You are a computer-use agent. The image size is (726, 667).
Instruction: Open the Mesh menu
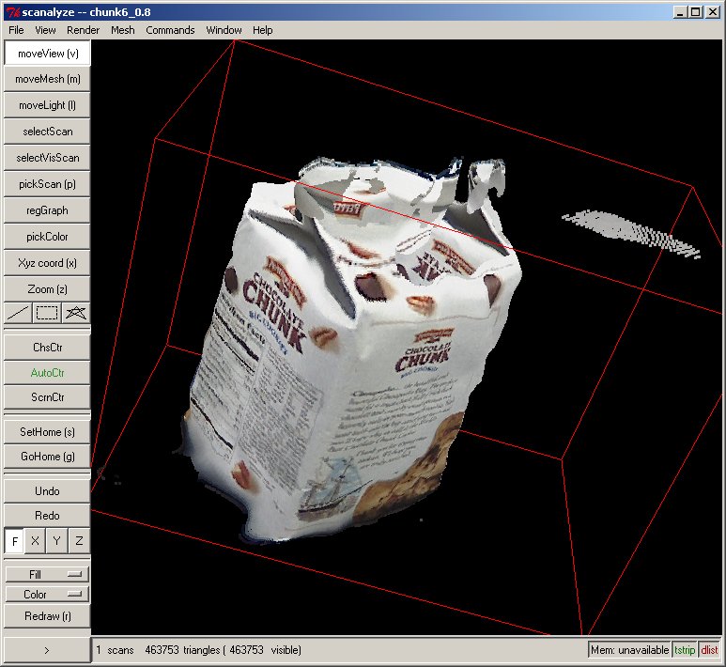click(x=122, y=30)
